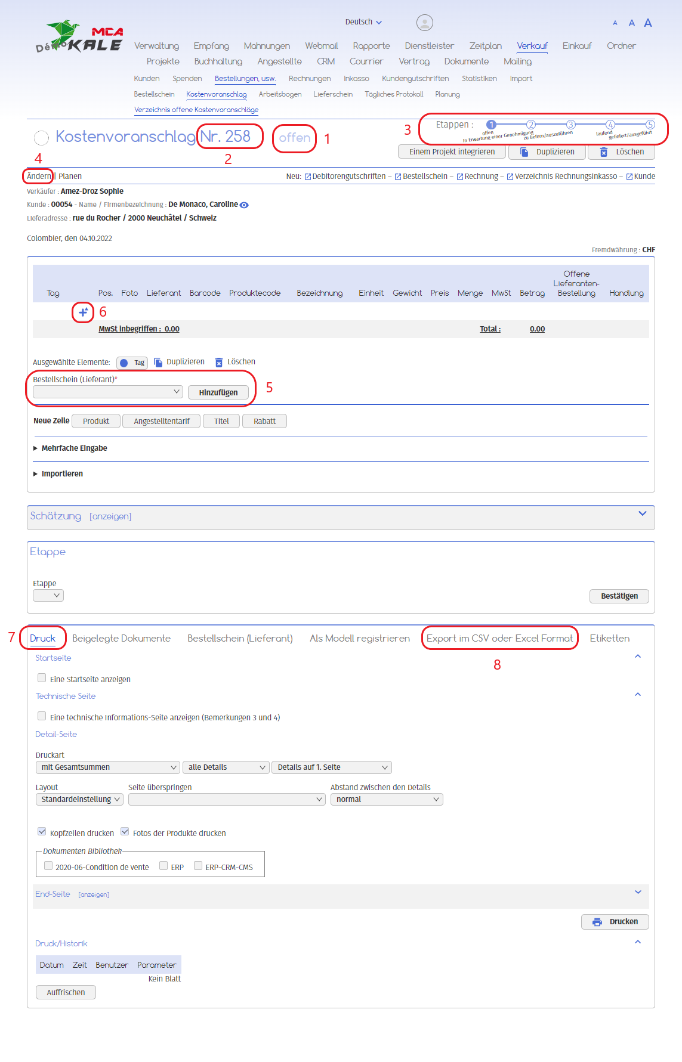The width and height of the screenshot is (682, 1062).
Task: Click the Duplizieren icon for selected elements
Action: [x=158, y=363]
